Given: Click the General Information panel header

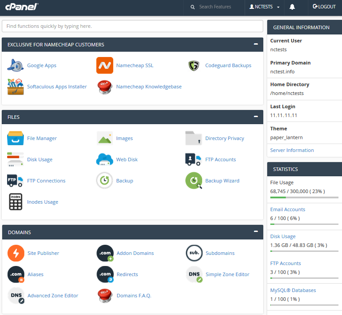Looking at the screenshot, I should [304, 27].
